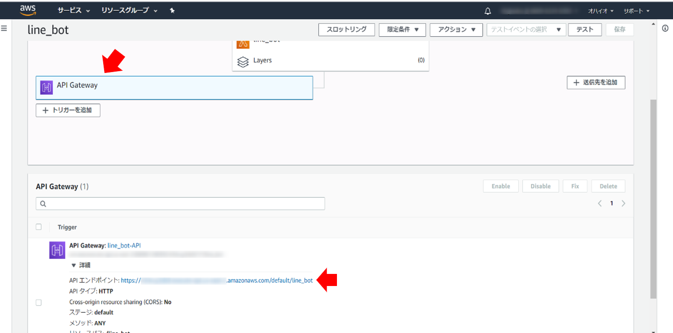Toggle the line_bot-API trigger row checkbox
Image resolution: width=673 pixels, height=333 pixels.
[x=39, y=303]
